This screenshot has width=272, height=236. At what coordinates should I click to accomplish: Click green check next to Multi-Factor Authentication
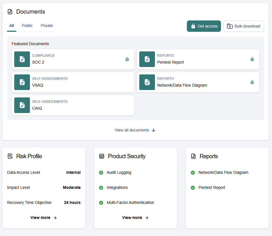[101, 202]
